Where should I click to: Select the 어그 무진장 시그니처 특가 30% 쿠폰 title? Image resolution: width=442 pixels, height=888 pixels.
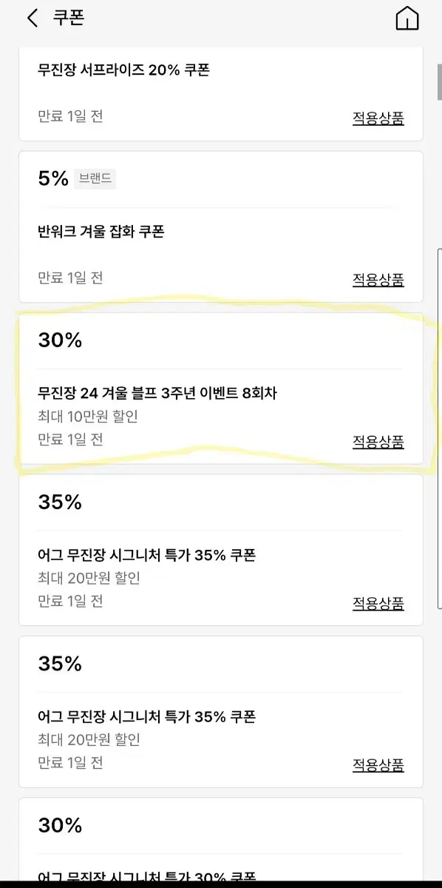147,878
